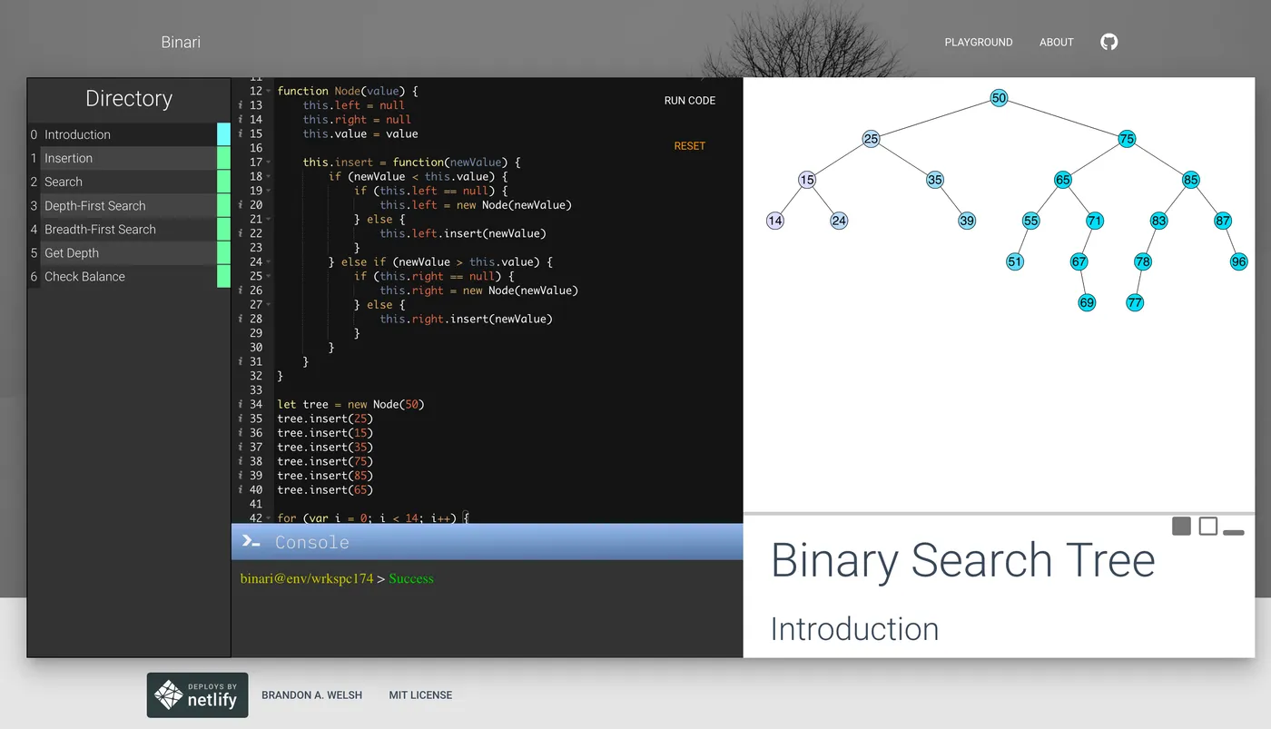The height and width of the screenshot is (729, 1271).
Task: Collapse the if block at line 18
Action: [269, 177]
